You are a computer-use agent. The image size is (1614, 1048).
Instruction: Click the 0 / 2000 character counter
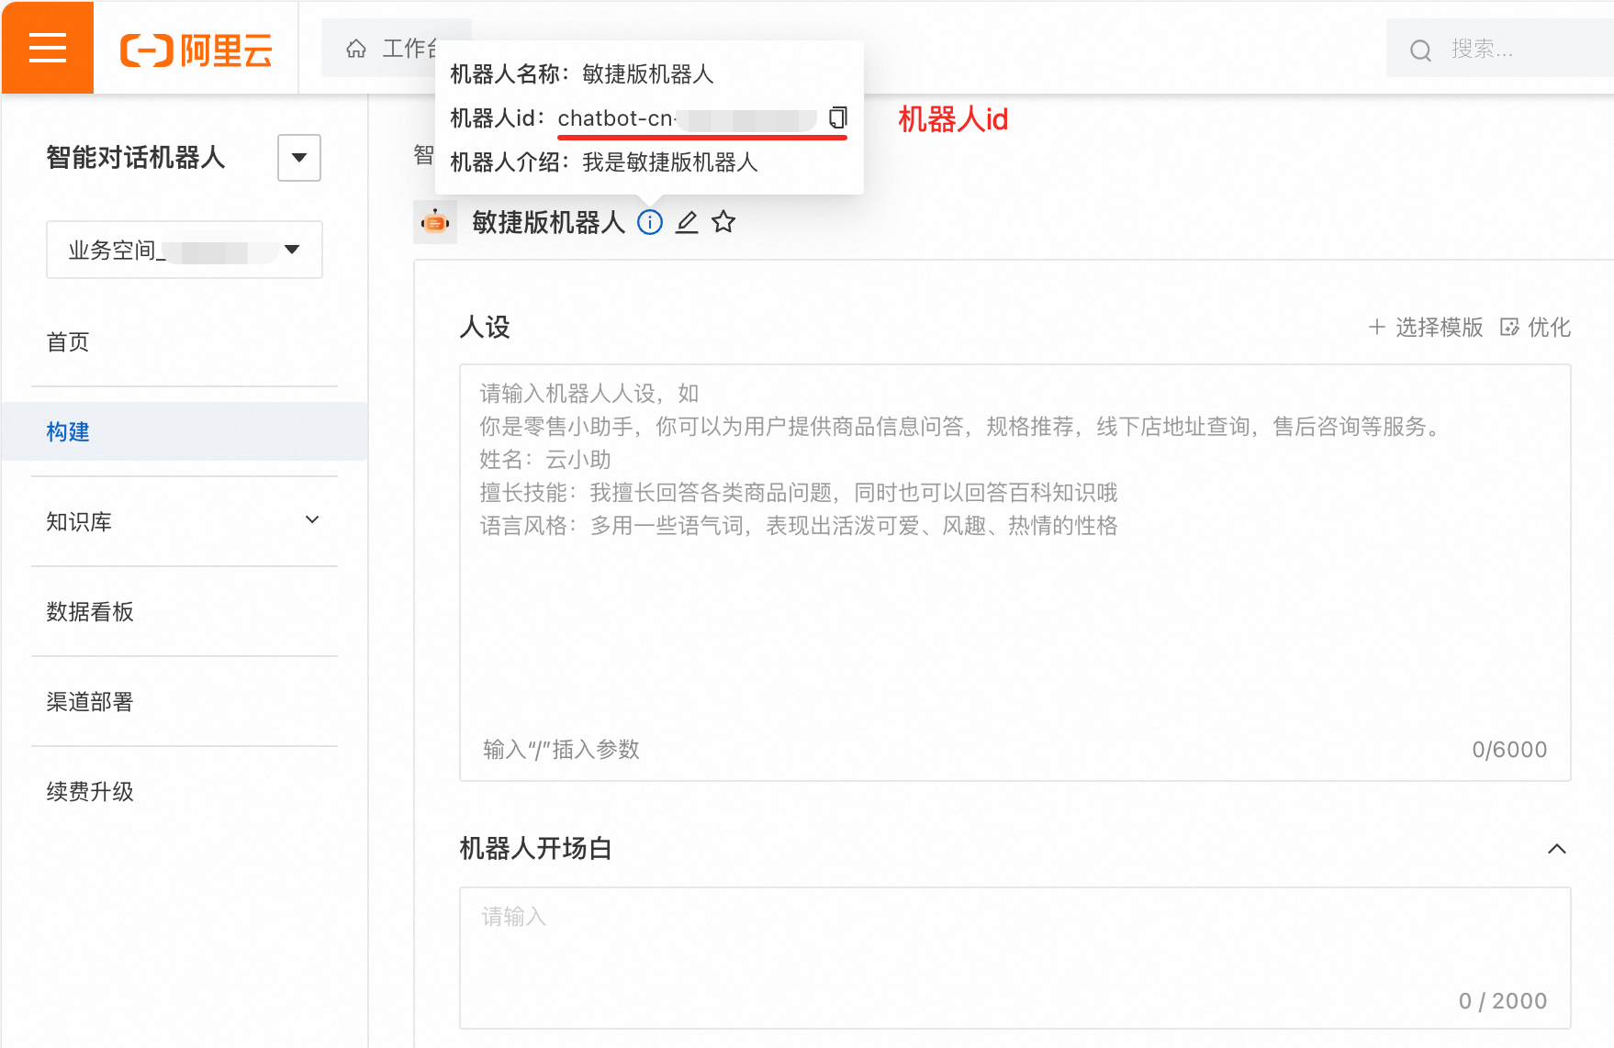pyautogui.click(x=1503, y=1001)
